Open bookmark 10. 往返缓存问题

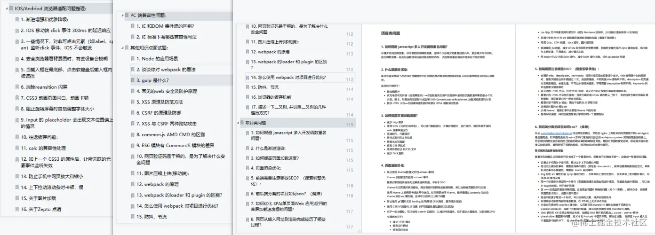point(39,137)
